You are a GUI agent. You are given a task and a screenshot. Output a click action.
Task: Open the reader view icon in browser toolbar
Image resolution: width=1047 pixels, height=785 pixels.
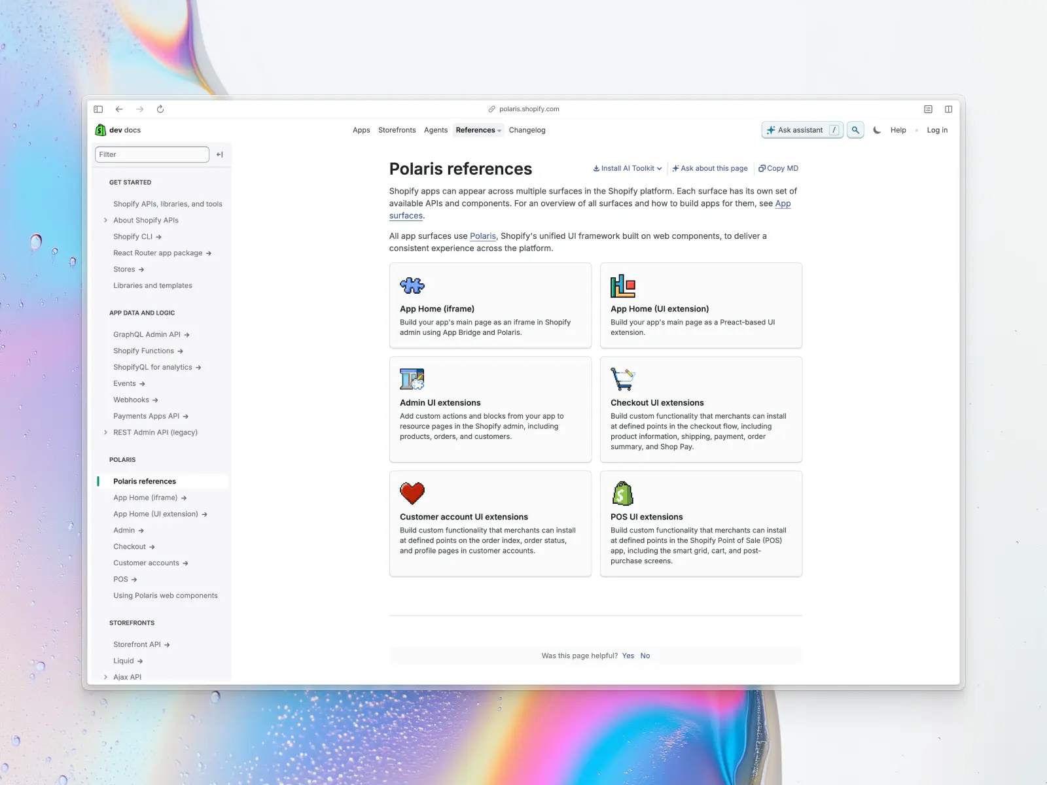pos(928,109)
